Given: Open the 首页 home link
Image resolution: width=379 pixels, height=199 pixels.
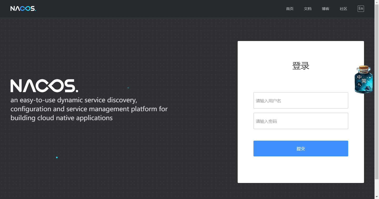Looking at the screenshot, I should click(x=290, y=9).
